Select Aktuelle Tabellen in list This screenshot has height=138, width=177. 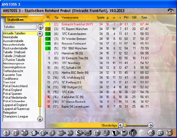tap(20, 33)
